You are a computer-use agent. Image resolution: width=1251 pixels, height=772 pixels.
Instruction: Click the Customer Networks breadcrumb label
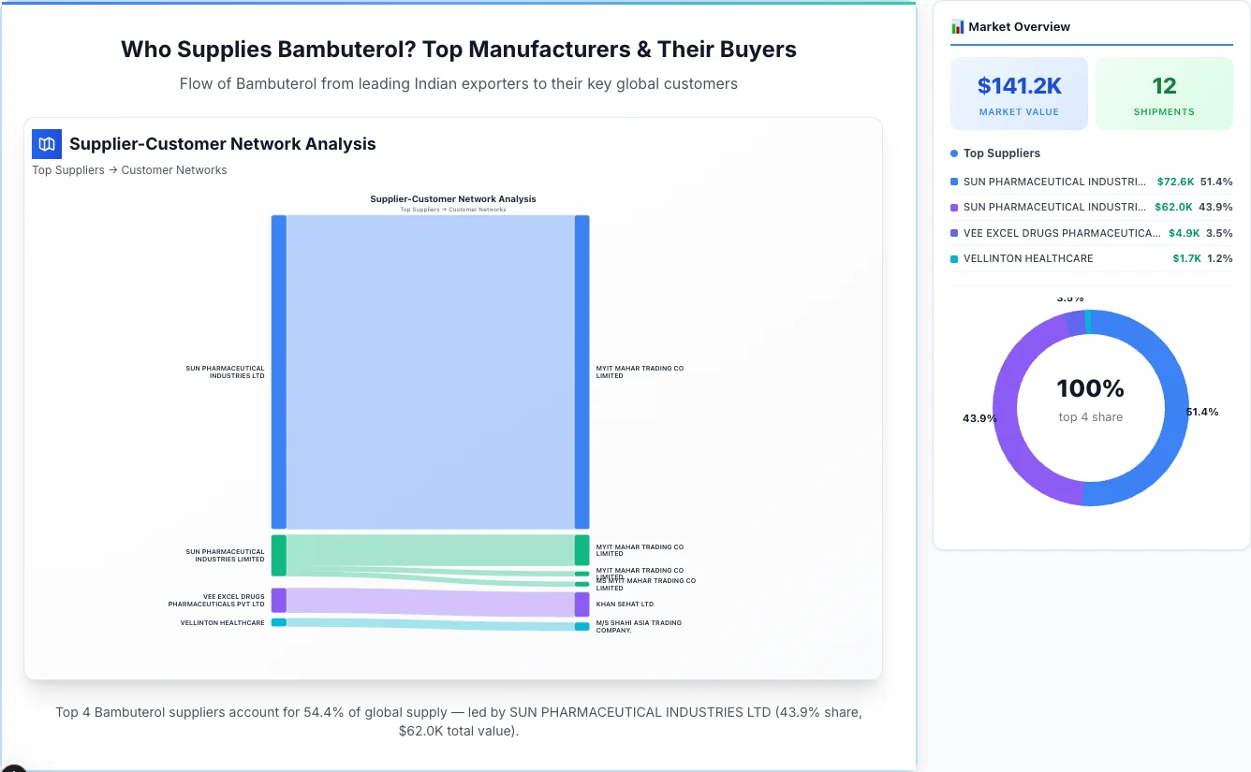coord(174,169)
